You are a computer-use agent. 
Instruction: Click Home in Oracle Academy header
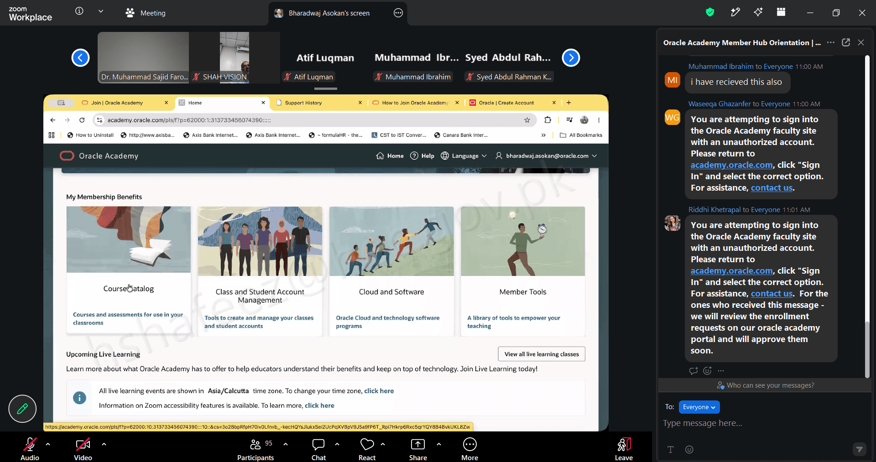390,156
